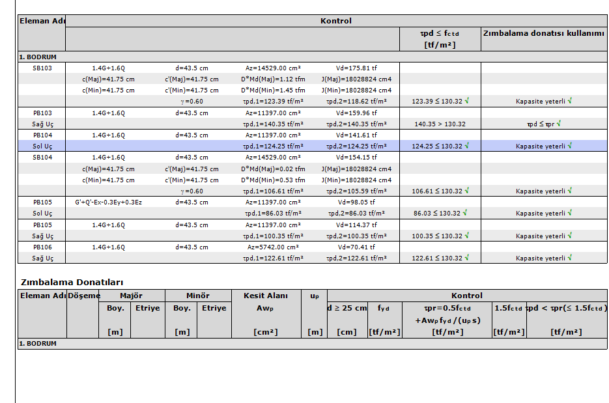Click the G'+Q'-Ex-0.3Ey+0.3Ez load combination cell
This screenshot has height=403, width=609.
(x=108, y=202)
